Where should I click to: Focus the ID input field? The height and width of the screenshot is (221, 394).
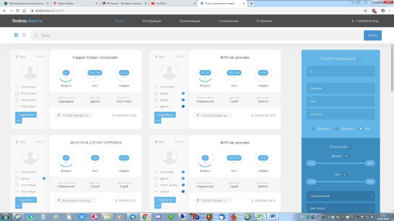tap(340, 71)
